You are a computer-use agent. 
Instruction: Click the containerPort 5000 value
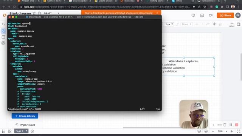tap(40, 89)
